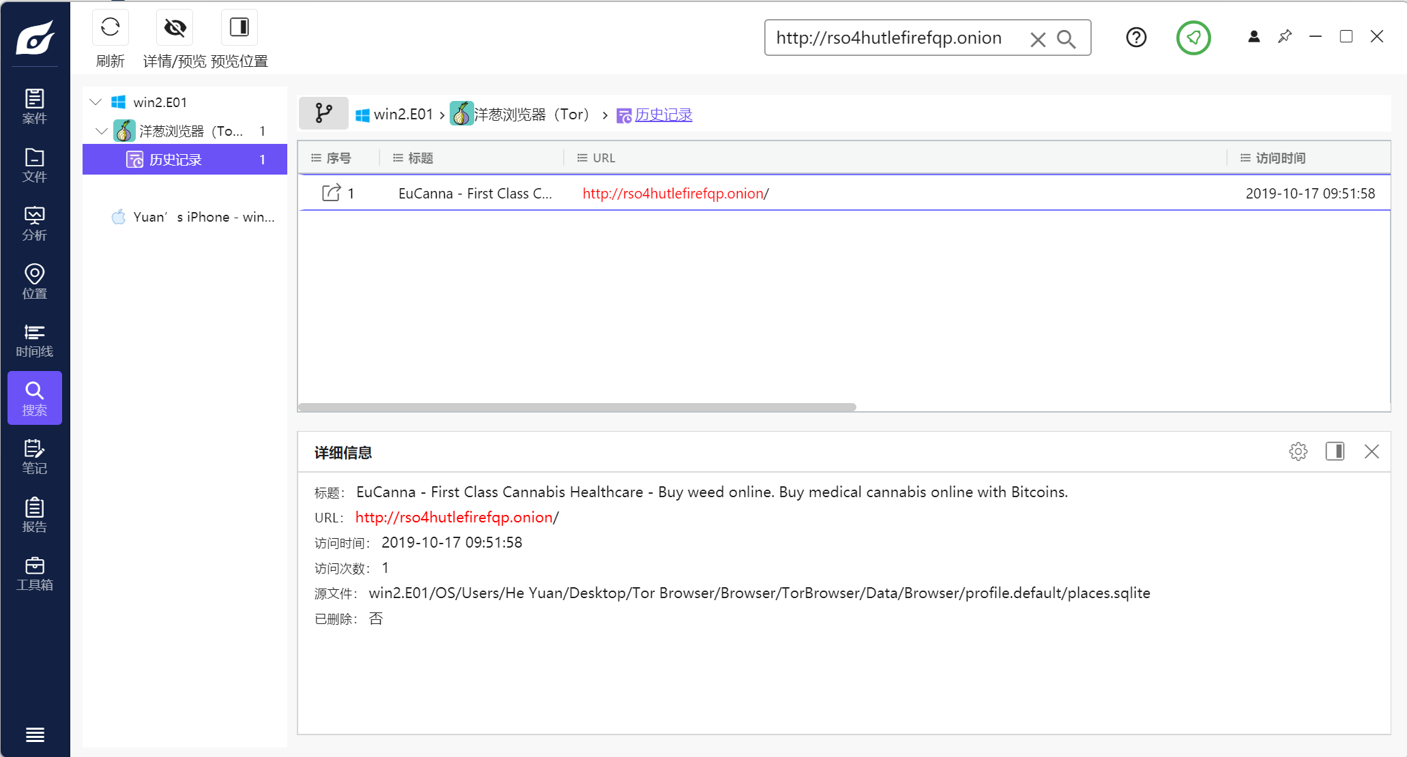Collapse the win2.E01 tree node
Screen dimensions: 1407x757
(96, 102)
